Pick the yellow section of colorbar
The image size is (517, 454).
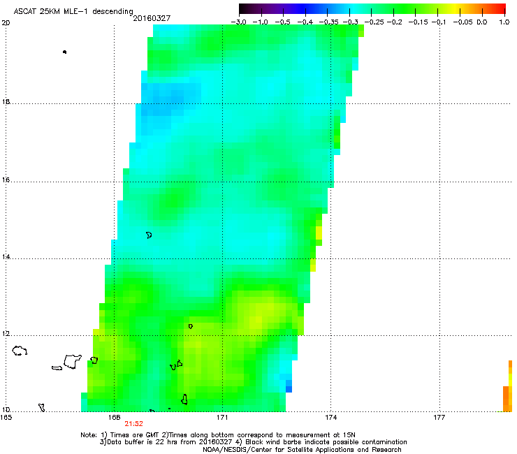pyautogui.click(x=457, y=9)
